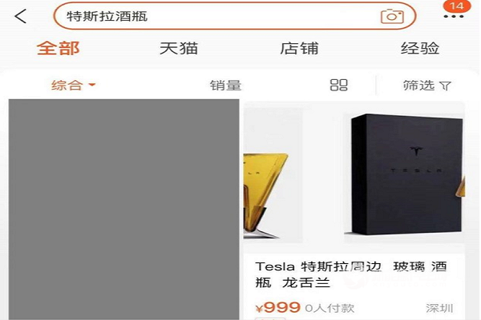Screen dimensions: 481x320
Task: Tap the orange 14 notification badge
Action: [457, 6]
